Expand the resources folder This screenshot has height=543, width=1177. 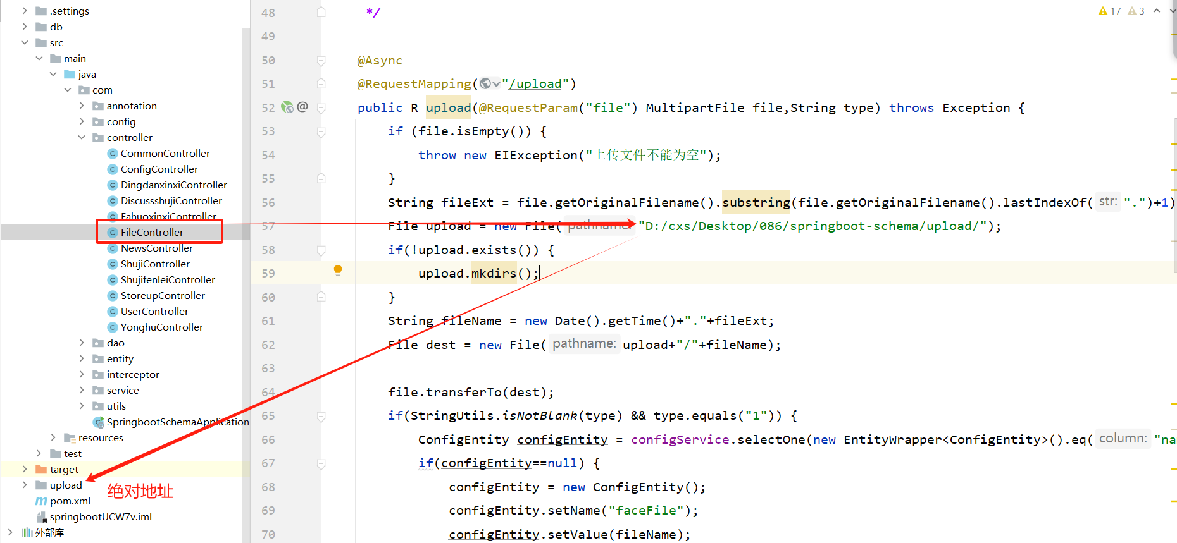(x=53, y=437)
